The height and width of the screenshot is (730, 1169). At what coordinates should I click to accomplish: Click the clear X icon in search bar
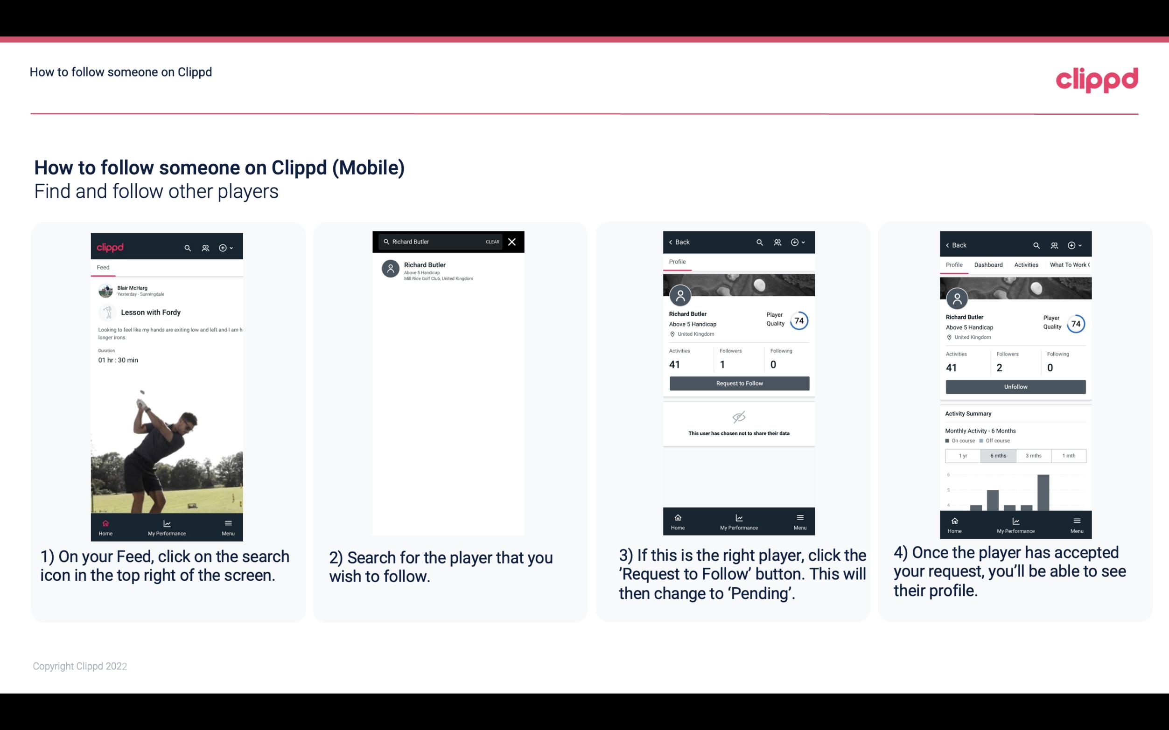coord(511,241)
